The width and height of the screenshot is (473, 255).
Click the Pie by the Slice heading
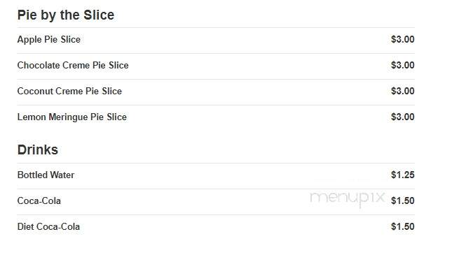pyautogui.click(x=66, y=15)
